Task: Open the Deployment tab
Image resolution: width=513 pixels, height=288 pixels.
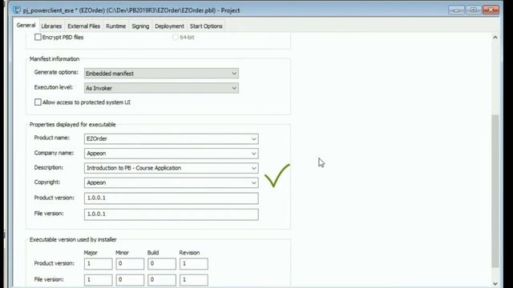Action: coord(169,26)
